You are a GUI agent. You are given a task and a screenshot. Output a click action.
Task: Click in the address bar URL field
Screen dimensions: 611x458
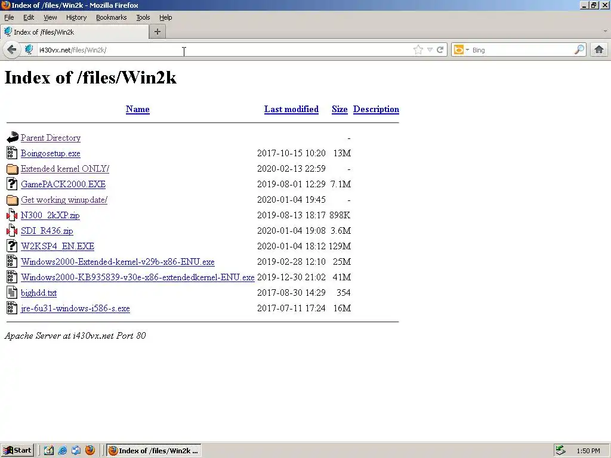[x=224, y=50]
